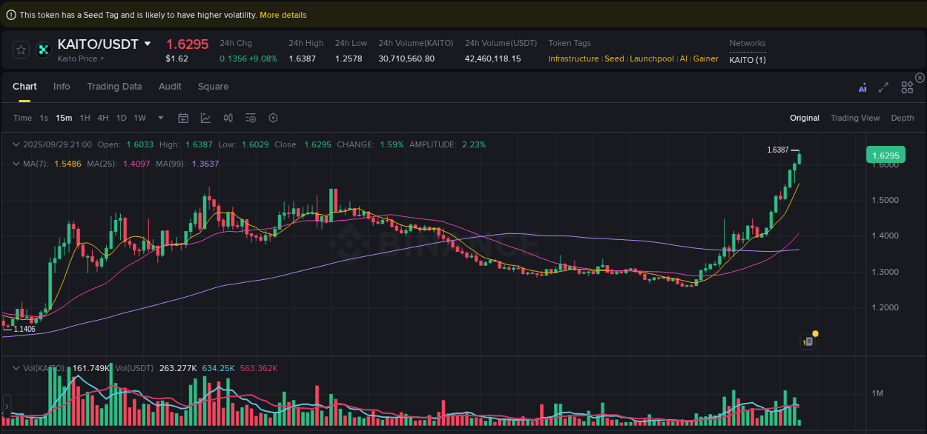Switch to the Depth chart view
927x434 pixels.
(x=902, y=118)
